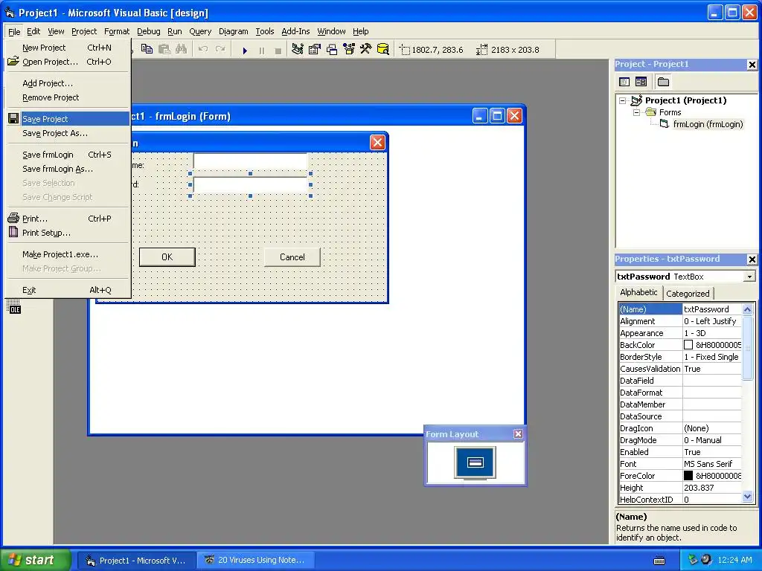Click View Object icon in Project panel
The width and height of the screenshot is (762, 571).
click(641, 82)
